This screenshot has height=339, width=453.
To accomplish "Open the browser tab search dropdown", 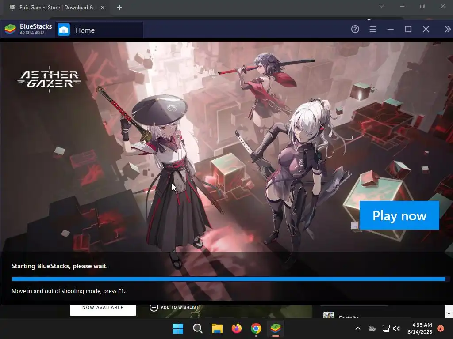I will point(382,6).
